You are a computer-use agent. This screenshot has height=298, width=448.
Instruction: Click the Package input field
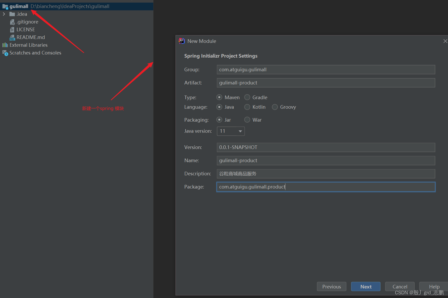326,187
